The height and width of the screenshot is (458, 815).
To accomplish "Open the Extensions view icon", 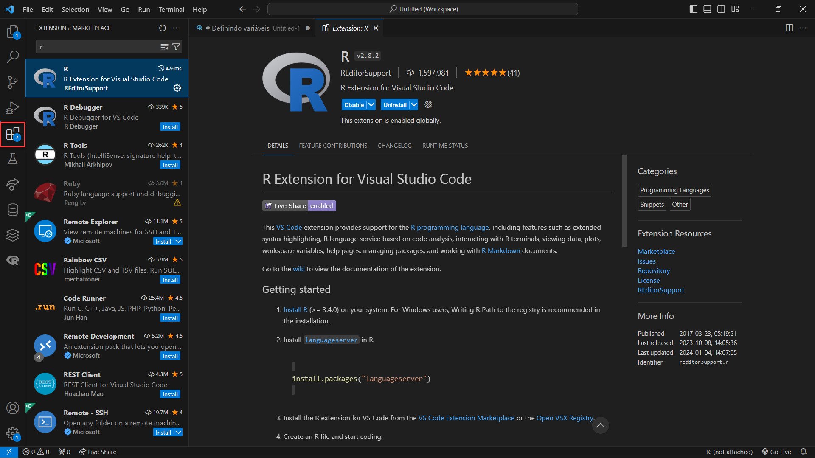I will (13, 134).
